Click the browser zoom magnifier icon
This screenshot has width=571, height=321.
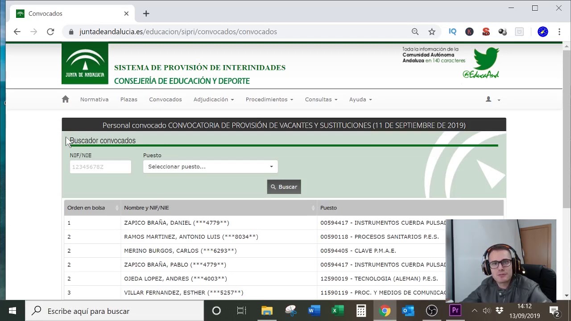coord(415,32)
